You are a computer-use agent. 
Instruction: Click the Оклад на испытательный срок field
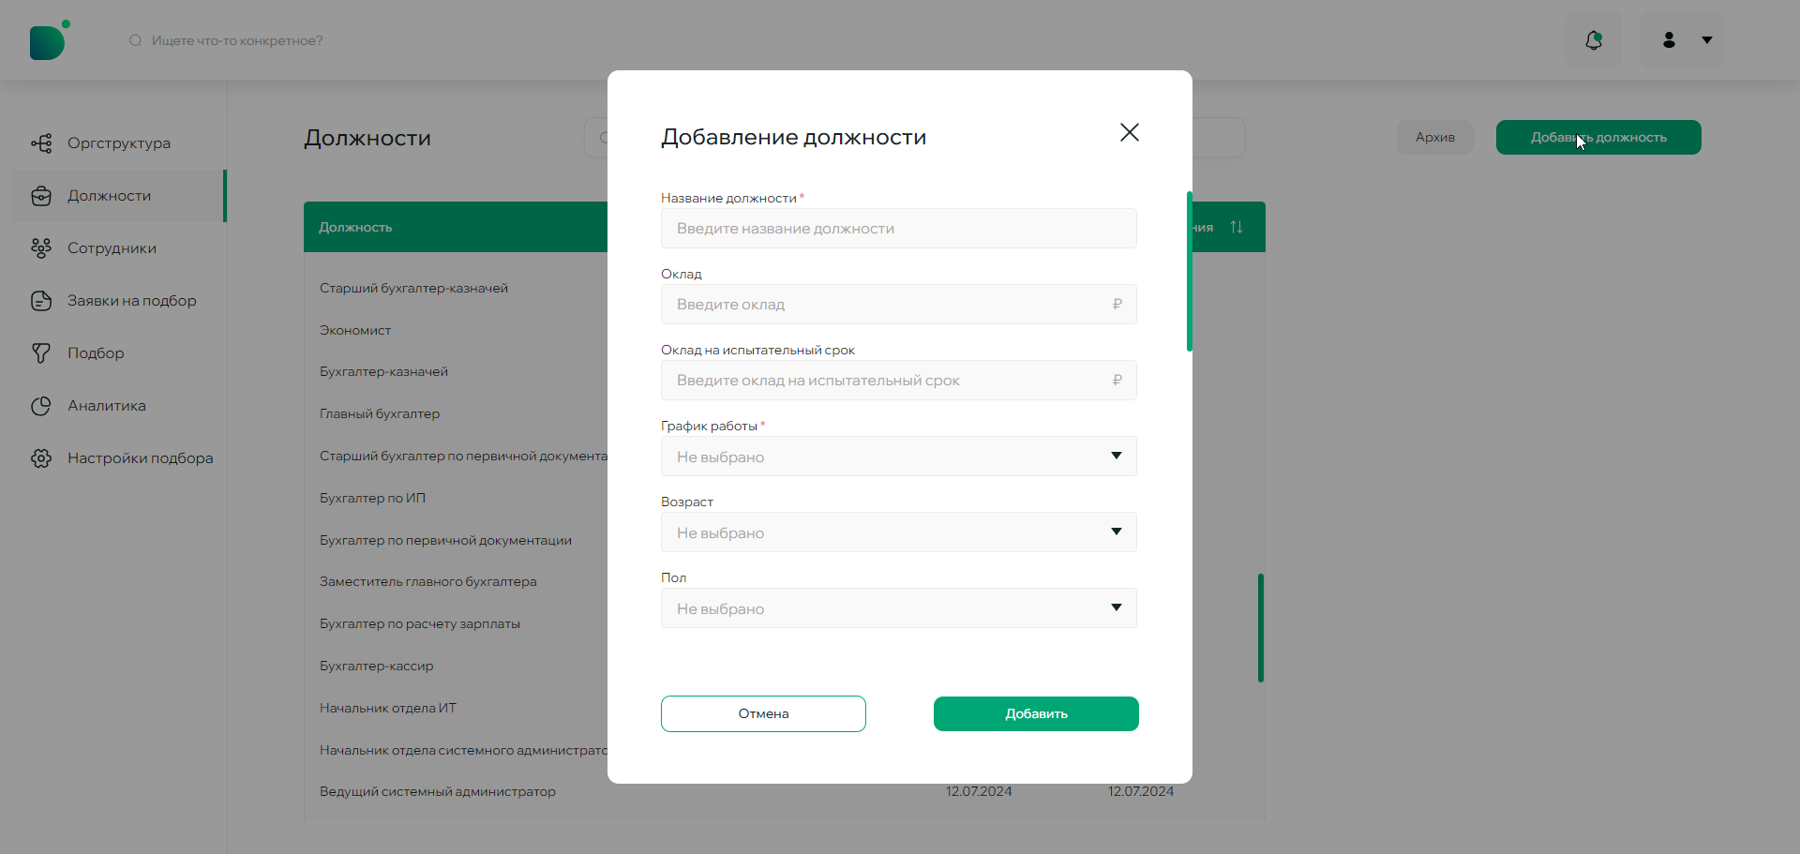pos(899,381)
